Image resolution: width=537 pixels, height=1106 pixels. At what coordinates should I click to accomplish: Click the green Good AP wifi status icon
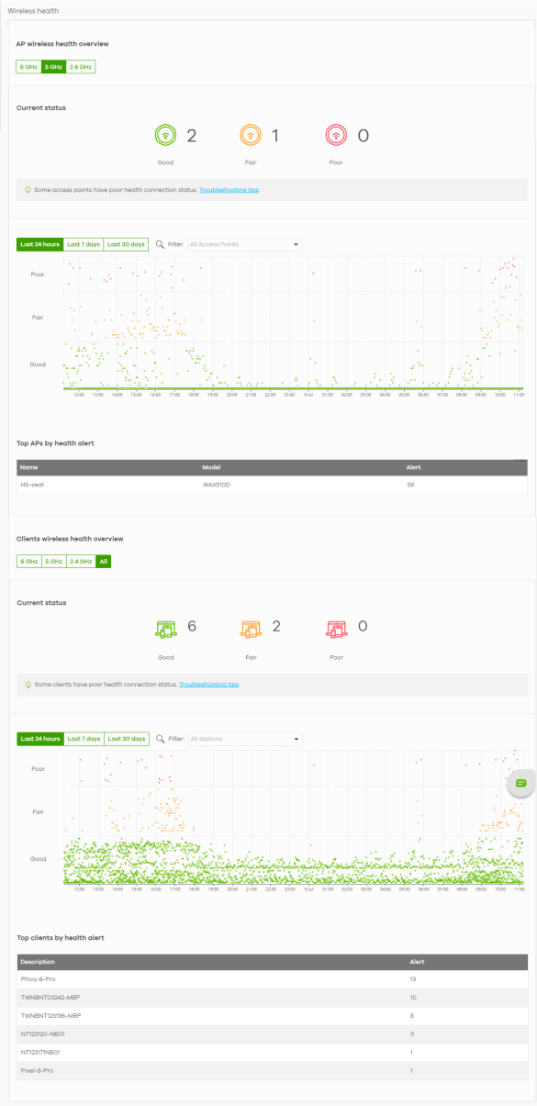pyautogui.click(x=165, y=137)
